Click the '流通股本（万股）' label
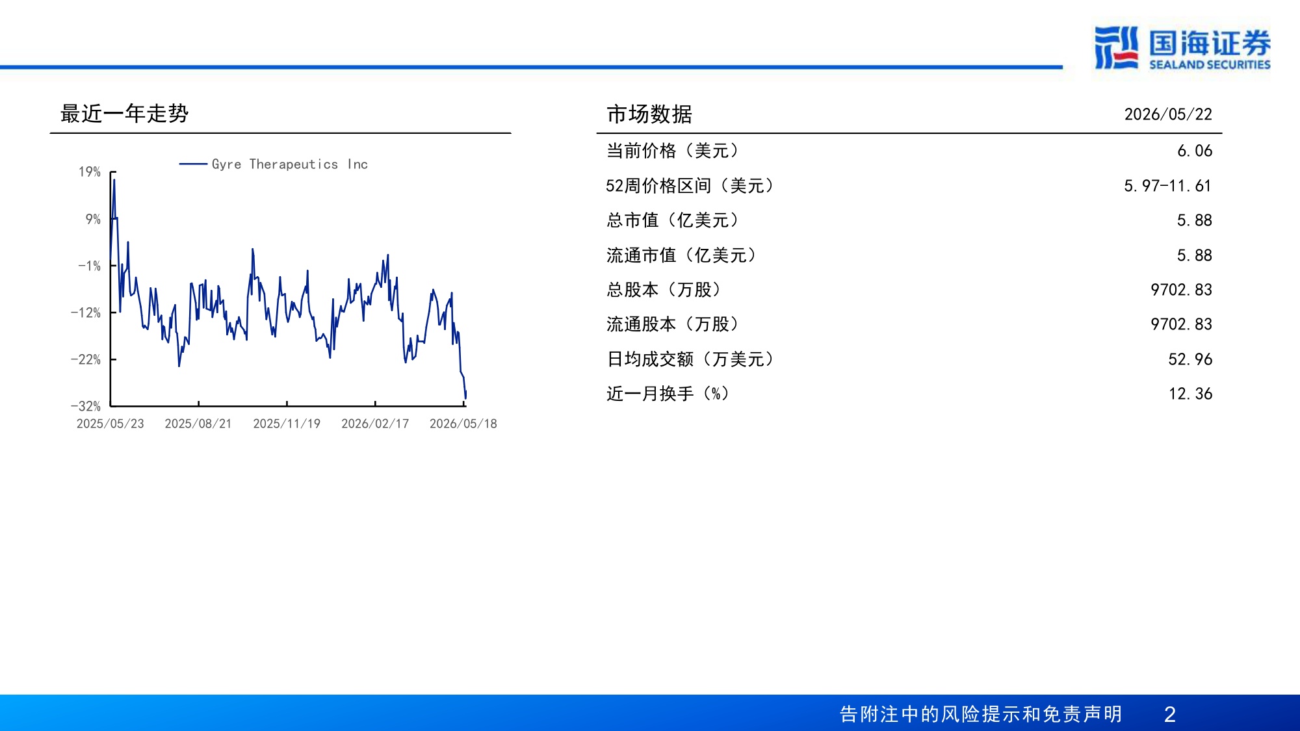The height and width of the screenshot is (731, 1300). pyautogui.click(x=673, y=324)
